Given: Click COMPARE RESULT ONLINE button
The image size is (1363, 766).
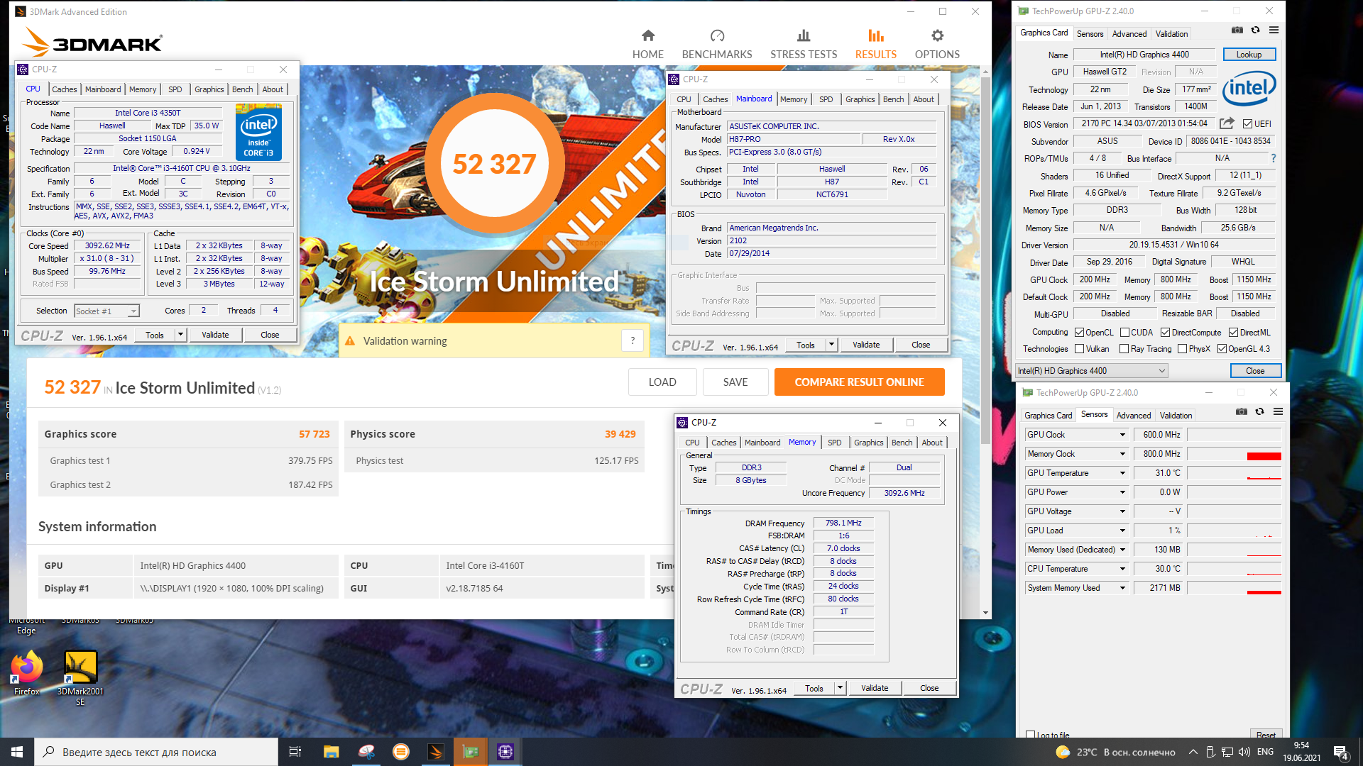Looking at the screenshot, I should [x=859, y=382].
